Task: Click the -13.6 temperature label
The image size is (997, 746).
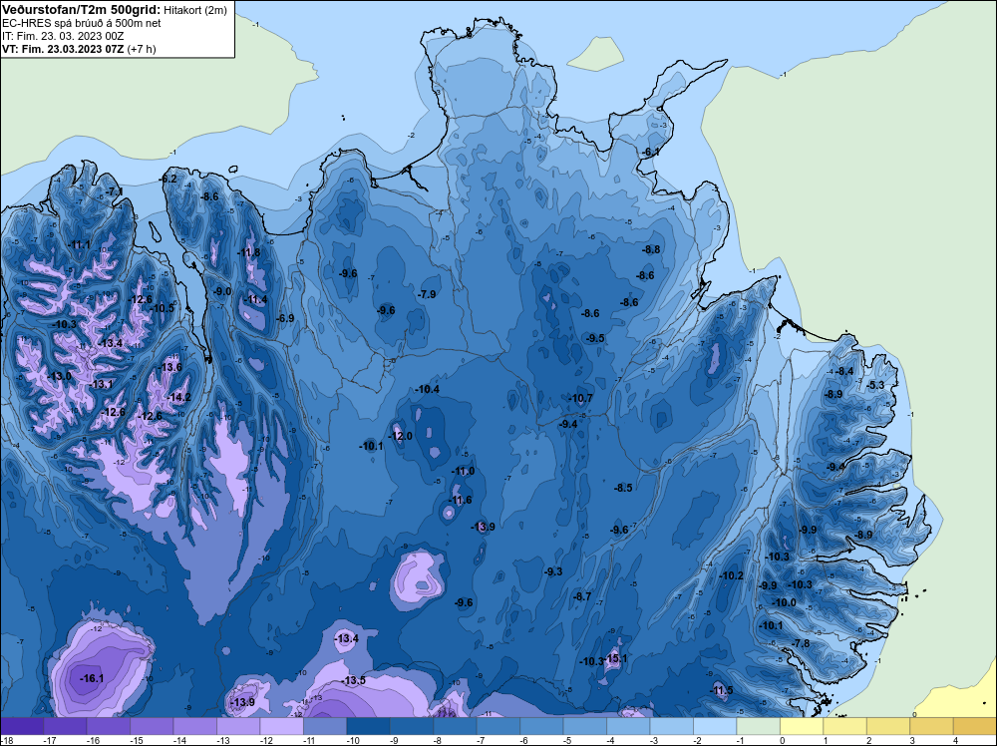Action: pyautogui.click(x=169, y=367)
